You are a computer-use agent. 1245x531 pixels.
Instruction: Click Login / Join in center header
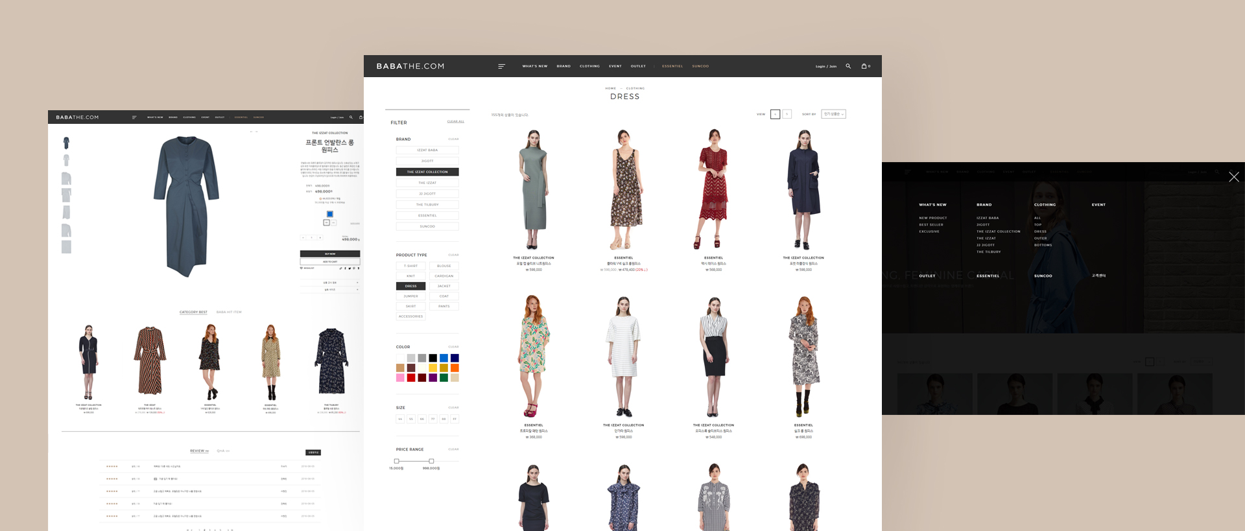click(x=826, y=66)
